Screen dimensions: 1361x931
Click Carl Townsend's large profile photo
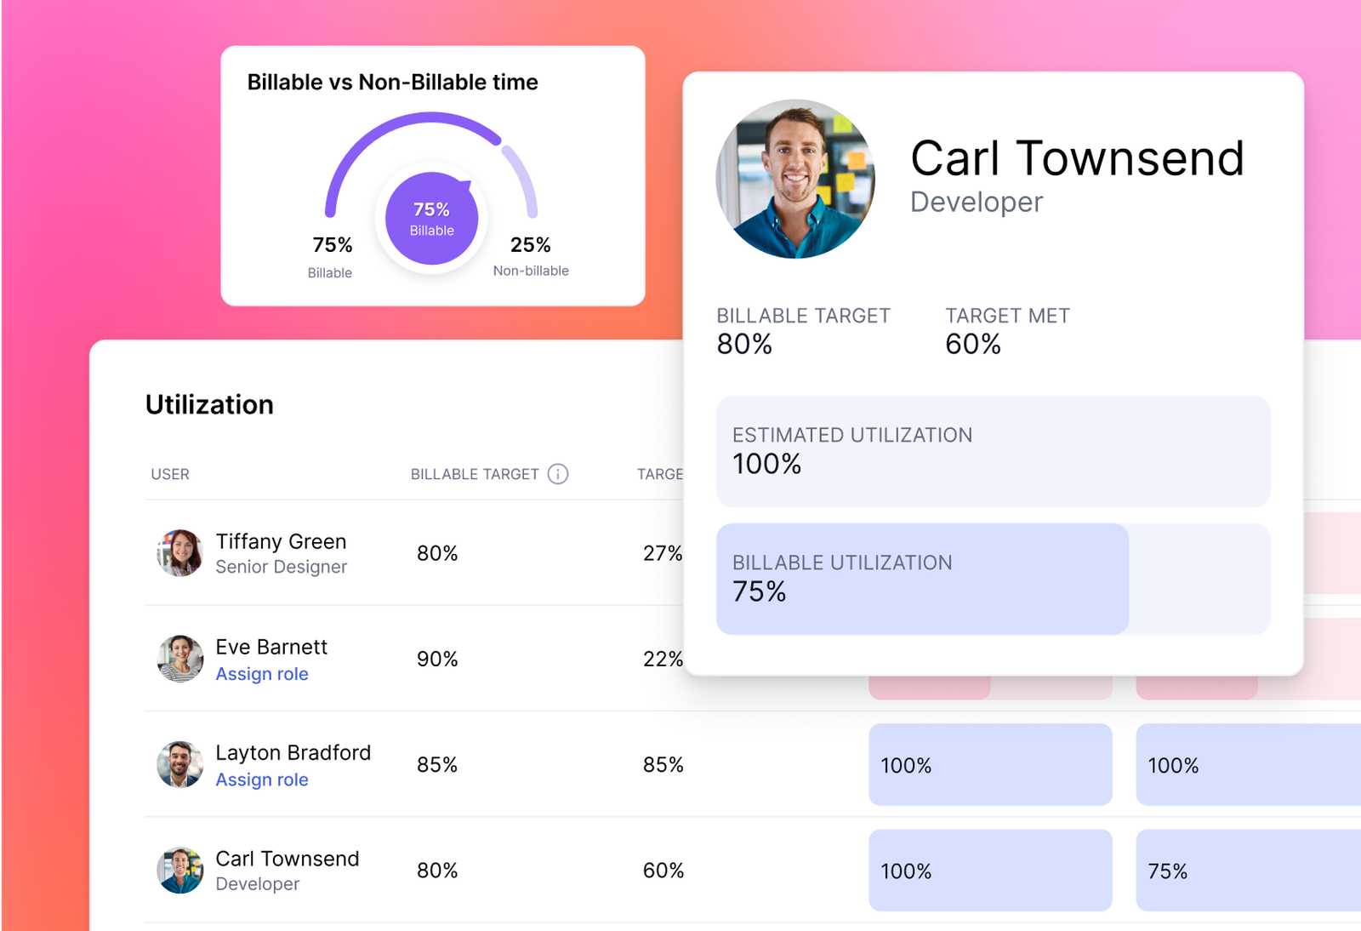pyautogui.click(x=795, y=179)
